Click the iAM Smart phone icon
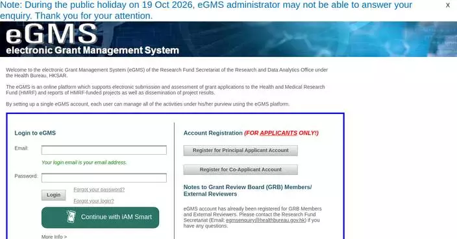This screenshot has height=239, width=457. coord(71,216)
